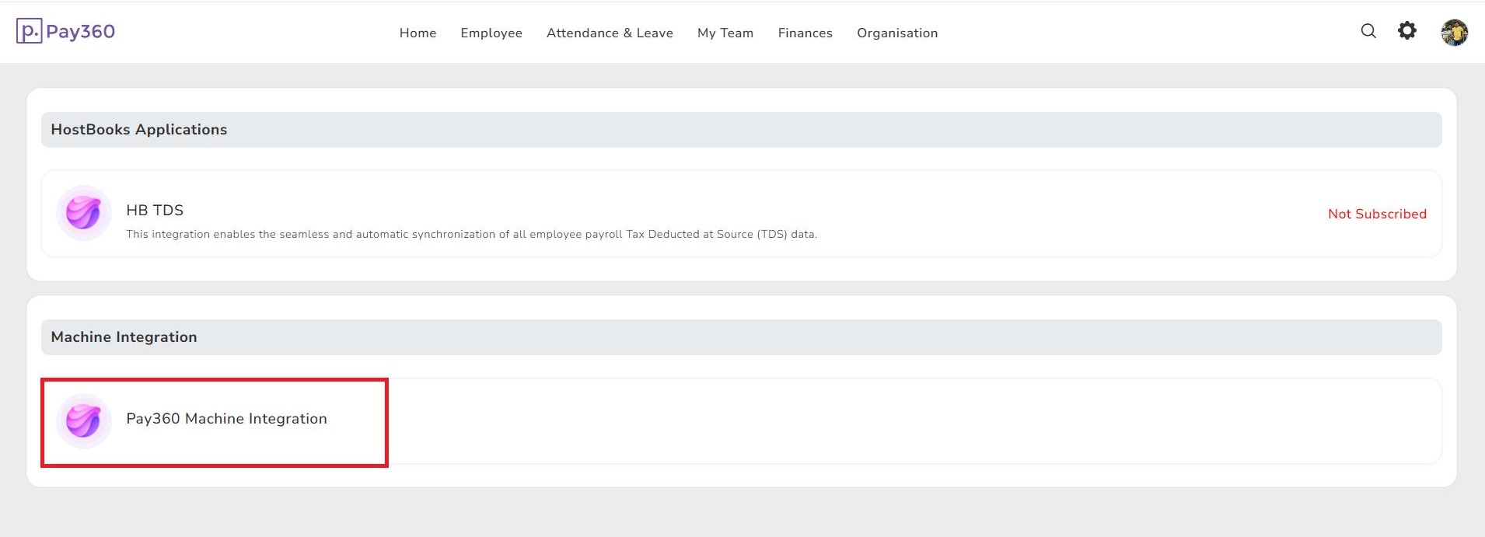Click the Not Subscribed status
1485x537 pixels.
[x=1377, y=214]
